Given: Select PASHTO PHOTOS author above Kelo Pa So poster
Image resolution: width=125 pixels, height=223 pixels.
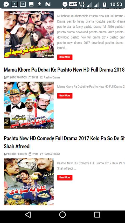Looking at the screenshot, I should pyautogui.click(x=15, y=154).
